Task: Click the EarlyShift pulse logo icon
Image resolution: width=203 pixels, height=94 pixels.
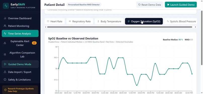Action: [6, 6]
